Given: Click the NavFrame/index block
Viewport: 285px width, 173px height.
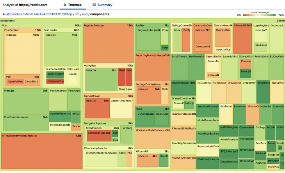Looking at the screenshot, I should [196, 67].
